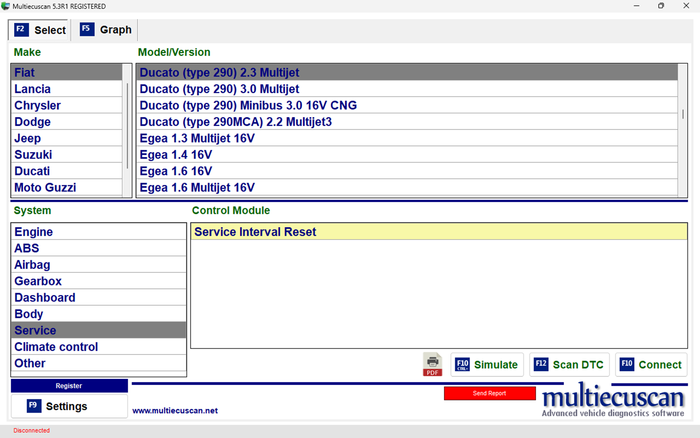Choose Suzuki in the Make list

[66, 155]
